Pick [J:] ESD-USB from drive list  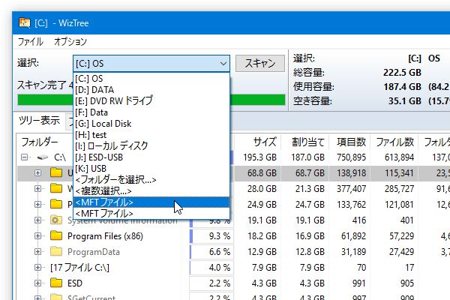[151, 157]
